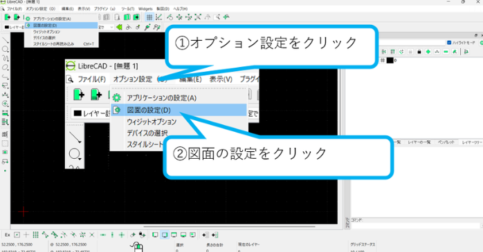Click the コマンド command input field

point(417,226)
